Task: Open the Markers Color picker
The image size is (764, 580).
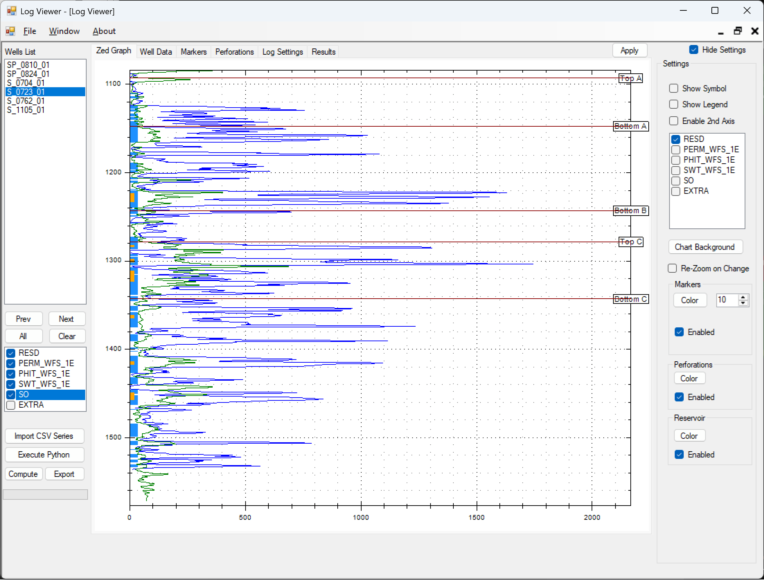Action: coord(690,300)
